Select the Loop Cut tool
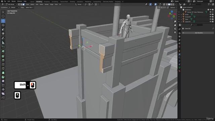 tap(3, 65)
